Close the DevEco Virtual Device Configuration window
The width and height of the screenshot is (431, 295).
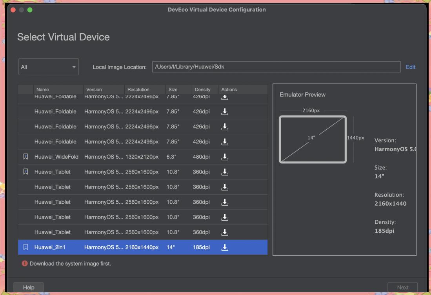click(13, 10)
